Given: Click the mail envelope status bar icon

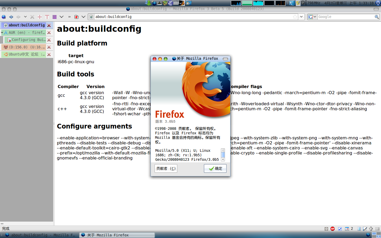Looking at the screenshot, I should (378, 229).
